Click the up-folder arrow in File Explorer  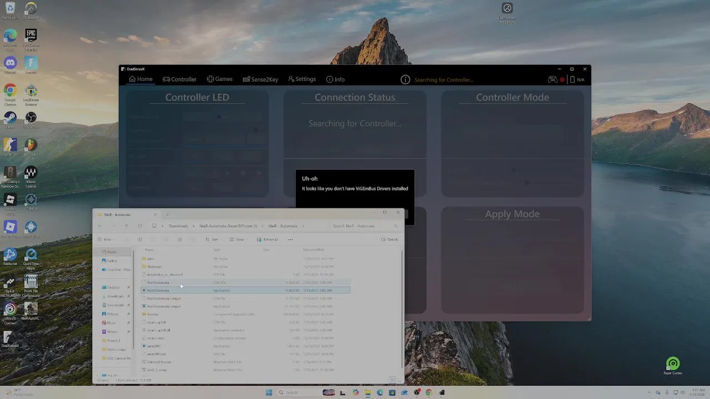click(x=126, y=226)
